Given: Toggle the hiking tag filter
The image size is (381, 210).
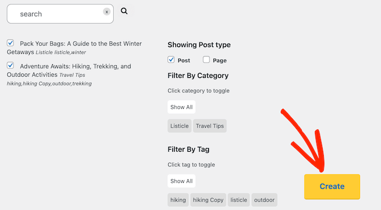Looking at the screenshot, I should 178,200.
